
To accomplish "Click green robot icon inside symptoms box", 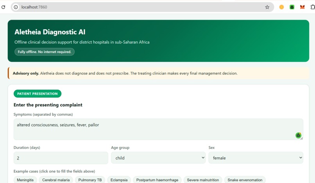I will (298, 135).
